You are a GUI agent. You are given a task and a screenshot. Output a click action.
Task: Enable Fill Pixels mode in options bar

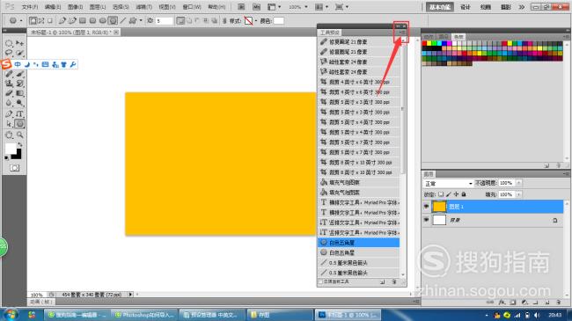pos(50,21)
